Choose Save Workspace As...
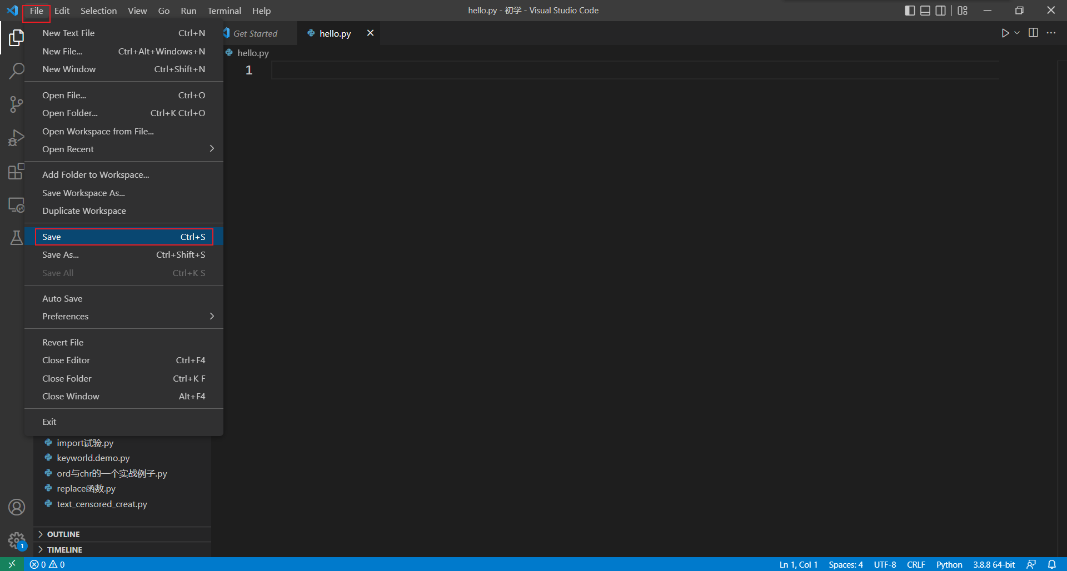This screenshot has height=571, width=1067. click(124, 193)
